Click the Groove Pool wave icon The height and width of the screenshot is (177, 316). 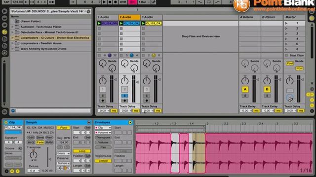[4, 112]
